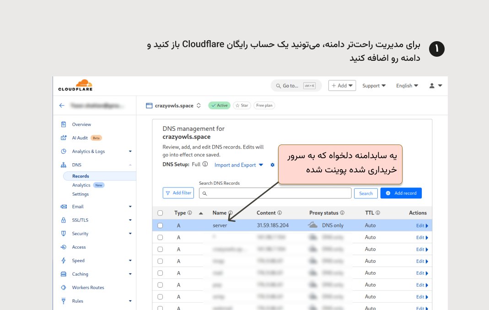The height and width of the screenshot is (310, 489).
Task: Expand the Speed section
Action: tap(130, 261)
